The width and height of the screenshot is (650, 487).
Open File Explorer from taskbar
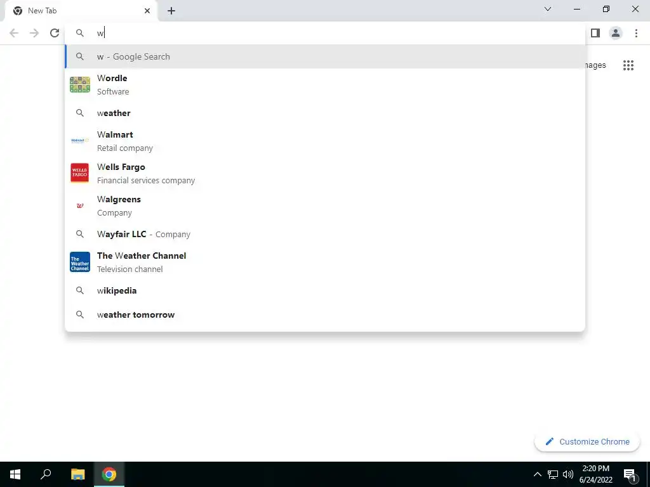pos(77,474)
